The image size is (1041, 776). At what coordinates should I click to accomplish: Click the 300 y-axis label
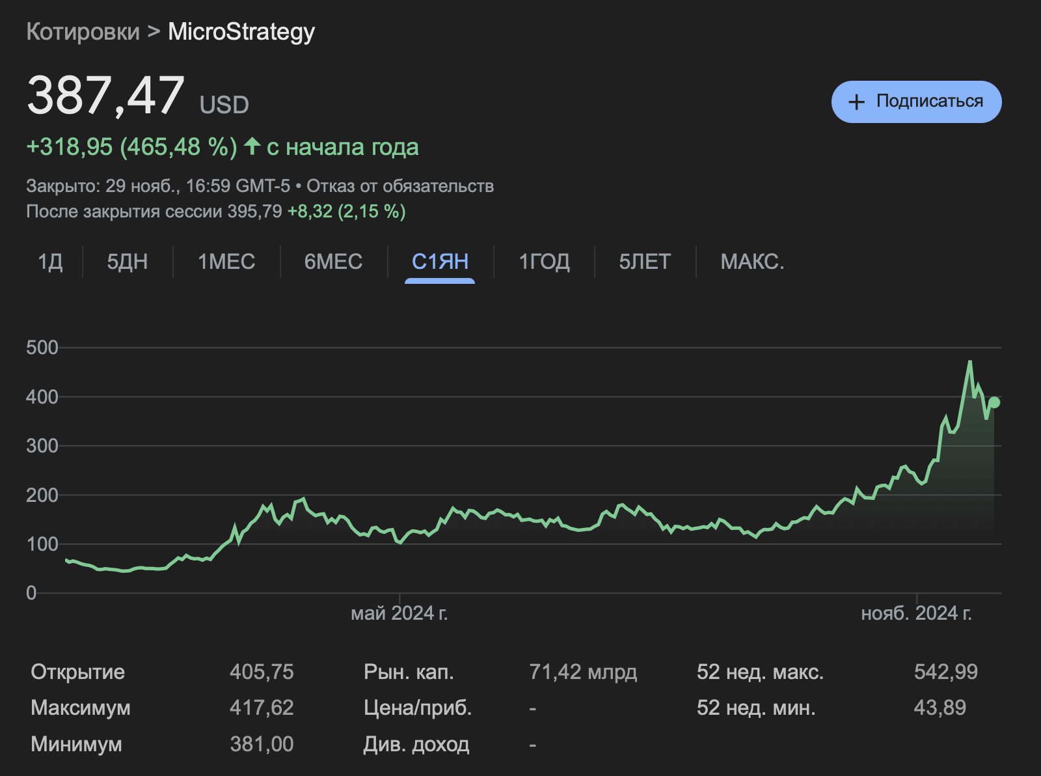[x=42, y=446]
